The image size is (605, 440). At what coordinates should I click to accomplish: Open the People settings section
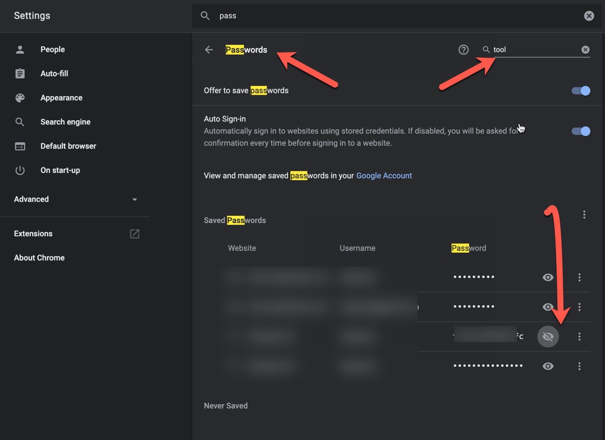pyautogui.click(x=53, y=50)
